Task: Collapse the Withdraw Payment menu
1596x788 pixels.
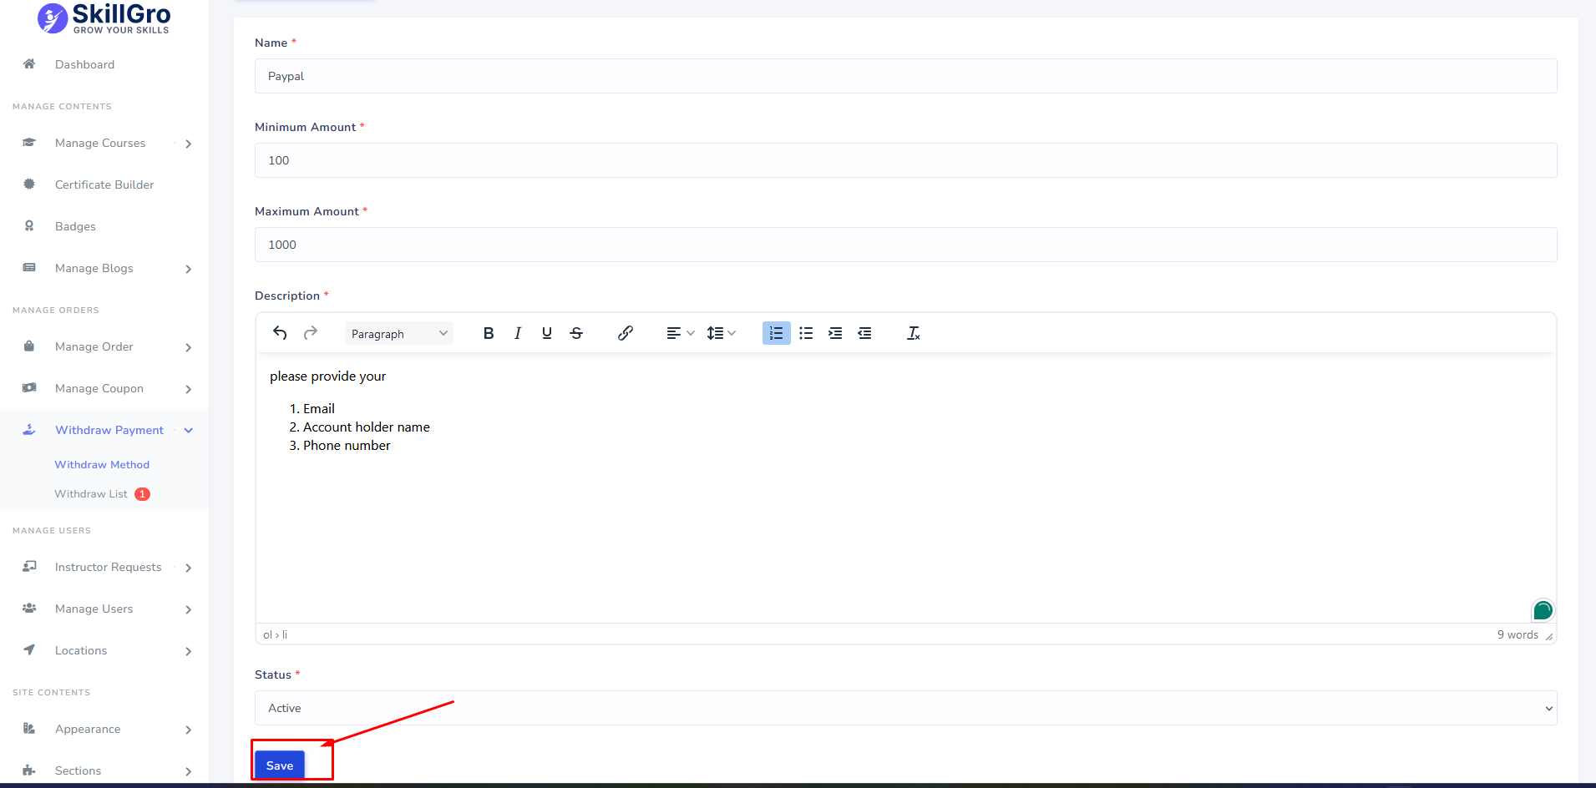Action: coord(104,430)
